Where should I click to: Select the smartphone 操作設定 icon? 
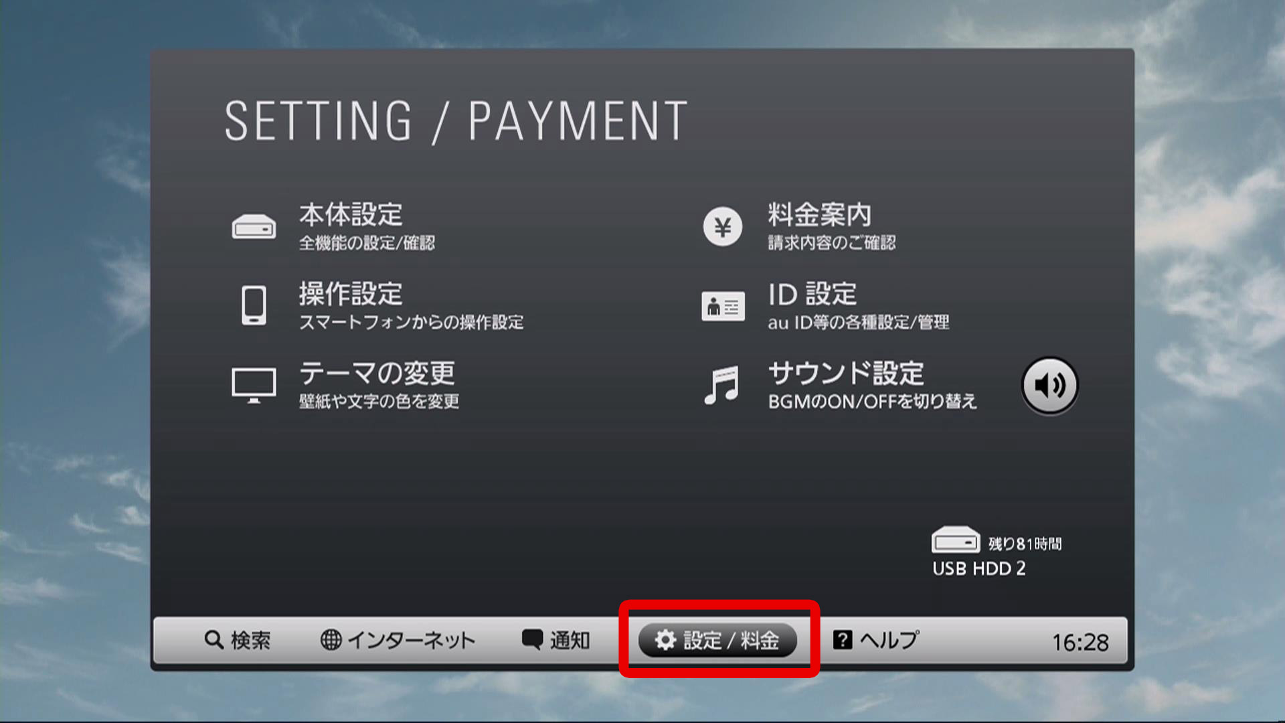pyautogui.click(x=254, y=305)
